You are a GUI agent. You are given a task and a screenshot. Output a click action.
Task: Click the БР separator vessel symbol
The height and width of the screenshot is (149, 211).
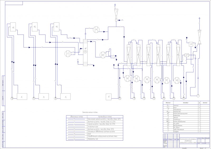(x=187, y=55)
